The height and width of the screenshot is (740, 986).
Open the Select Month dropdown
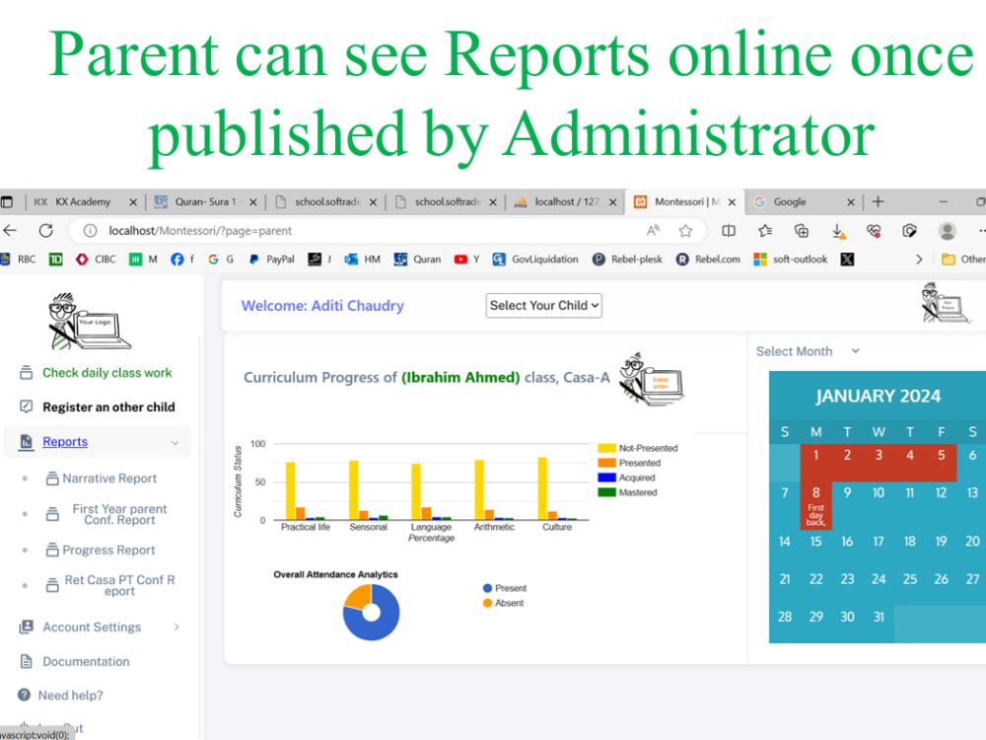[809, 351]
